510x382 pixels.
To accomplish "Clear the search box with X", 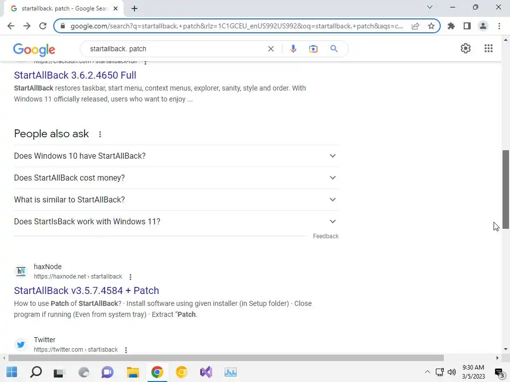I will (270, 49).
